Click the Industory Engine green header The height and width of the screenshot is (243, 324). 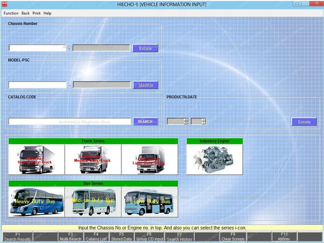(x=215, y=141)
